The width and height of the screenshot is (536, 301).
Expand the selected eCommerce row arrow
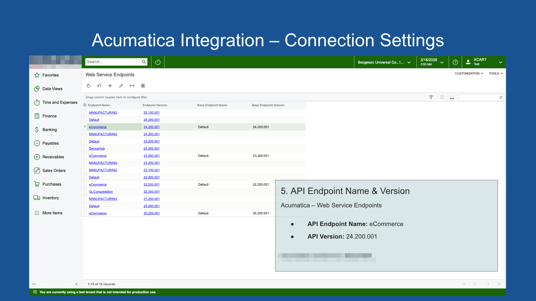[85, 127]
